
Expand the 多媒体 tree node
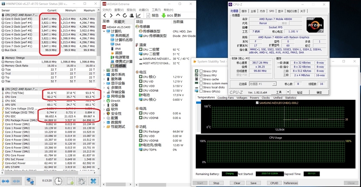coord(104,88)
